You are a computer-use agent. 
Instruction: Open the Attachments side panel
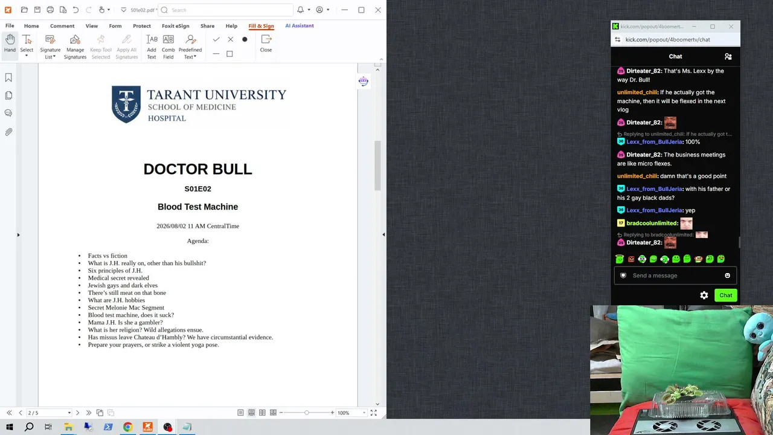tap(8, 131)
